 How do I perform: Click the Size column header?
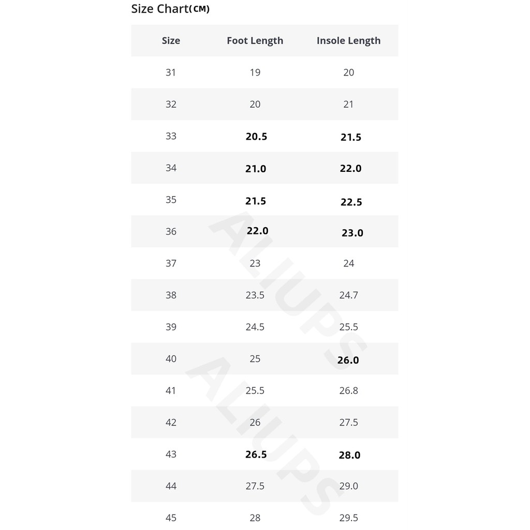coord(171,41)
